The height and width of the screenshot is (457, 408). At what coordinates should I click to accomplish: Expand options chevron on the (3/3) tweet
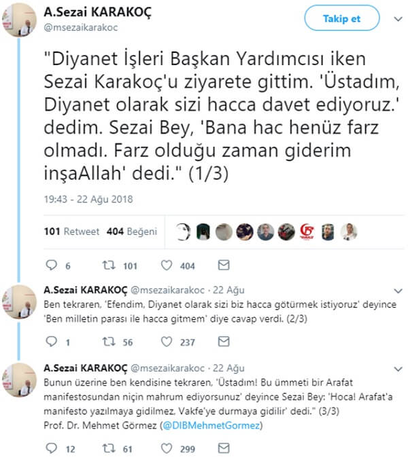pyautogui.click(x=398, y=369)
